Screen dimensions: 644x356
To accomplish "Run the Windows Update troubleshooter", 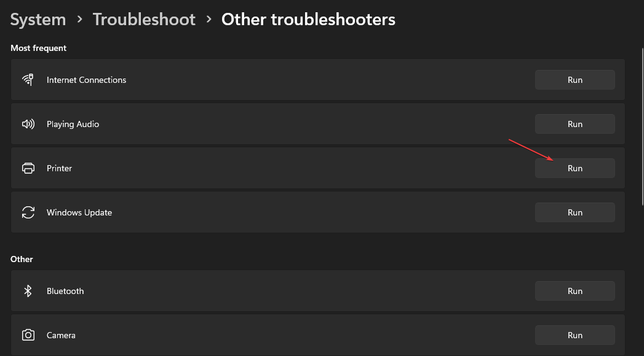I will 574,212.
